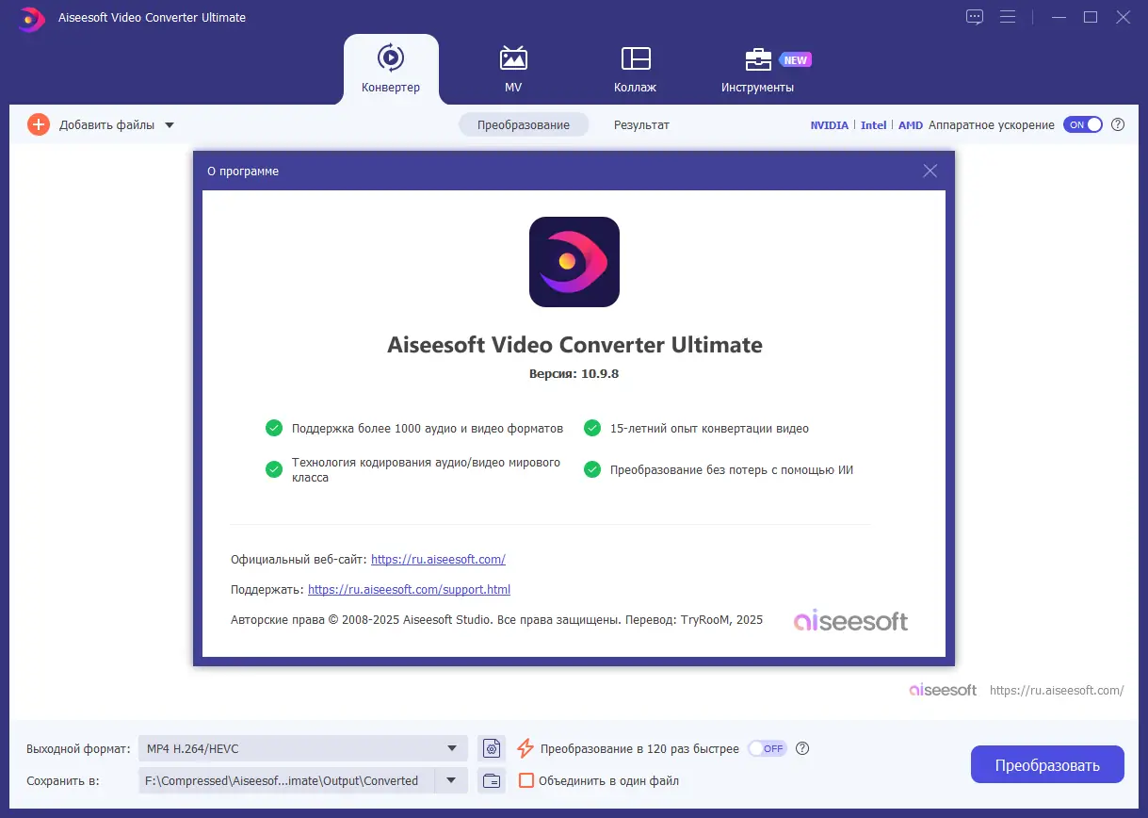Click the orange plus add files icon
Viewport: 1148px width, 818px height.
click(39, 124)
